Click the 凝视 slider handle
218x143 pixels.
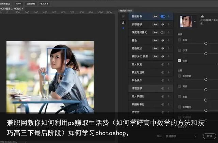pyautogui.click(x=206, y=90)
